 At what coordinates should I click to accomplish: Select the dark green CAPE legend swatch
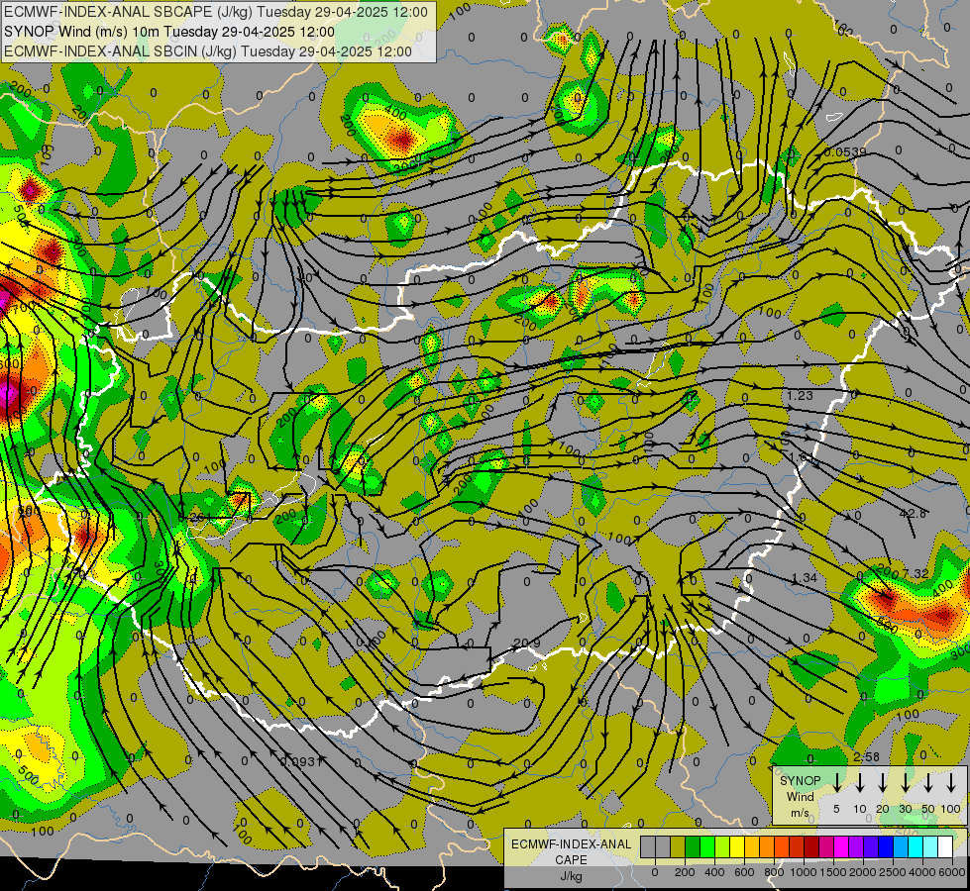click(x=693, y=846)
